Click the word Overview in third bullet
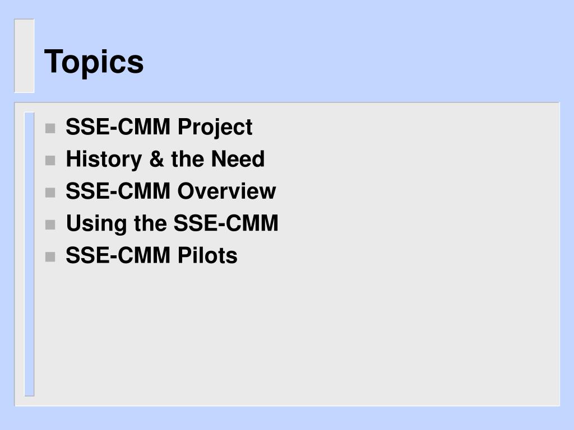The width and height of the screenshot is (574, 430). (x=226, y=191)
